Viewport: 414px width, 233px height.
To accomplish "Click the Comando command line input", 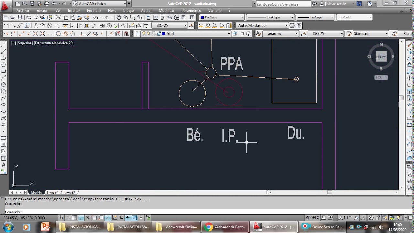I will coord(207,212).
